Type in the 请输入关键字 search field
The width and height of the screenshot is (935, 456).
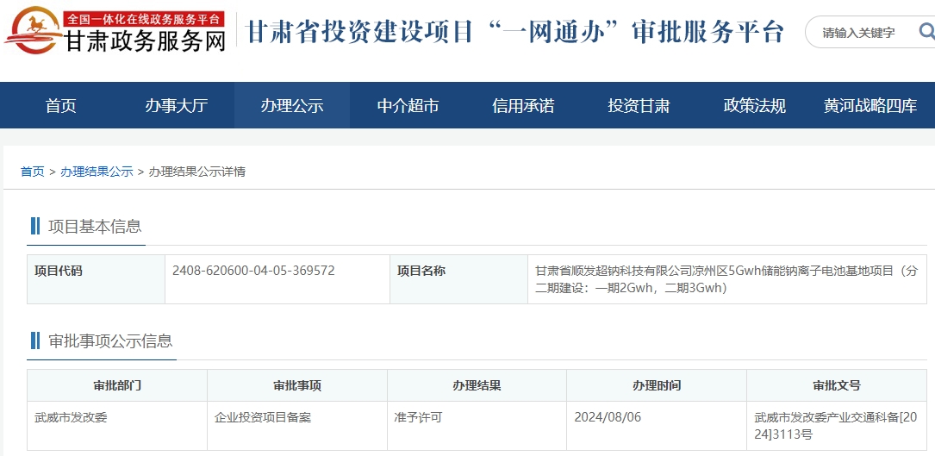[x=862, y=33]
